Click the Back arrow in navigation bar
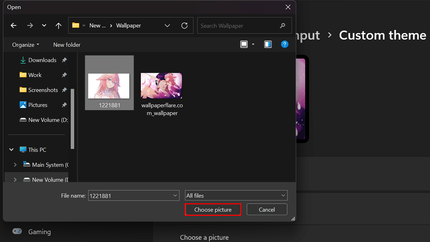 (14, 25)
